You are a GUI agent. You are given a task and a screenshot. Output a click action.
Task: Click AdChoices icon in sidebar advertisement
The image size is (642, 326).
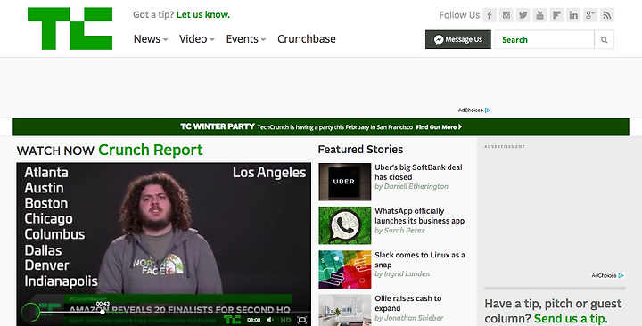621,276
